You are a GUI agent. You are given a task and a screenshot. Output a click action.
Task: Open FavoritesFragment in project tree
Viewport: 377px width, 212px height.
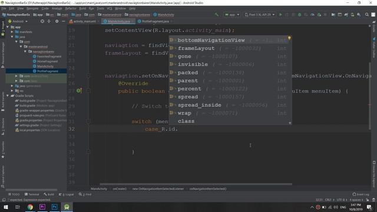coord(49,57)
